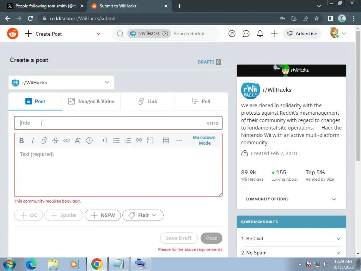Toggle bold formatting in the editor
361x271 pixels.
[x=22, y=140]
